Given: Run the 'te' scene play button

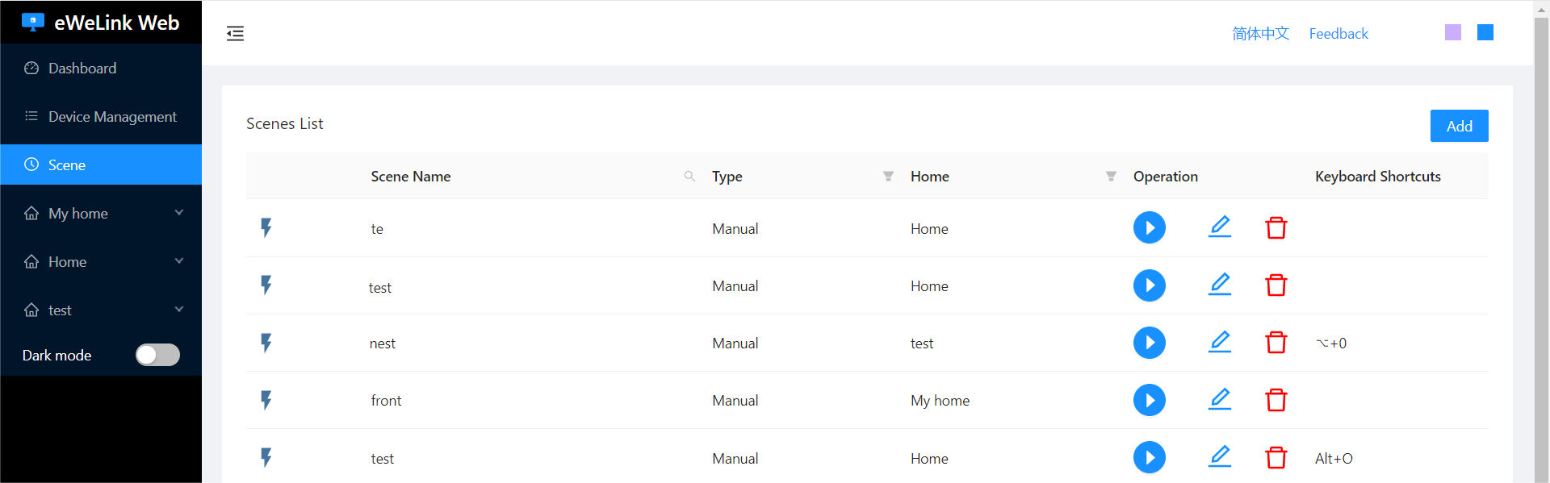Looking at the screenshot, I should (x=1149, y=227).
